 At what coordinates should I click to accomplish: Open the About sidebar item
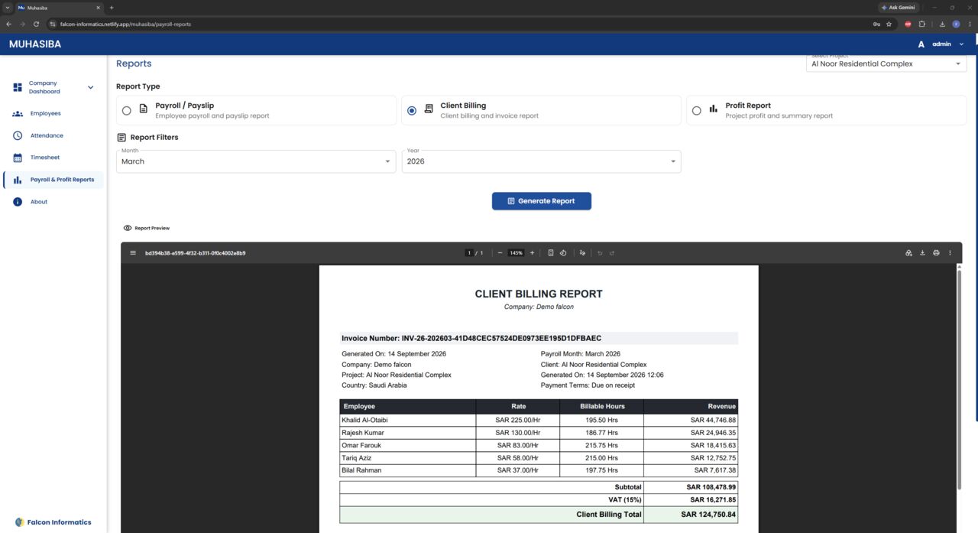(x=53, y=202)
